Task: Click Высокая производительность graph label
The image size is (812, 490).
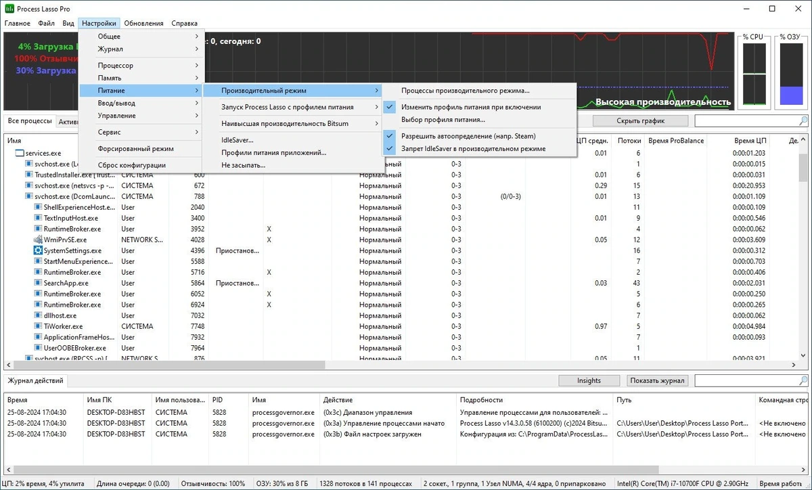Action: [663, 102]
